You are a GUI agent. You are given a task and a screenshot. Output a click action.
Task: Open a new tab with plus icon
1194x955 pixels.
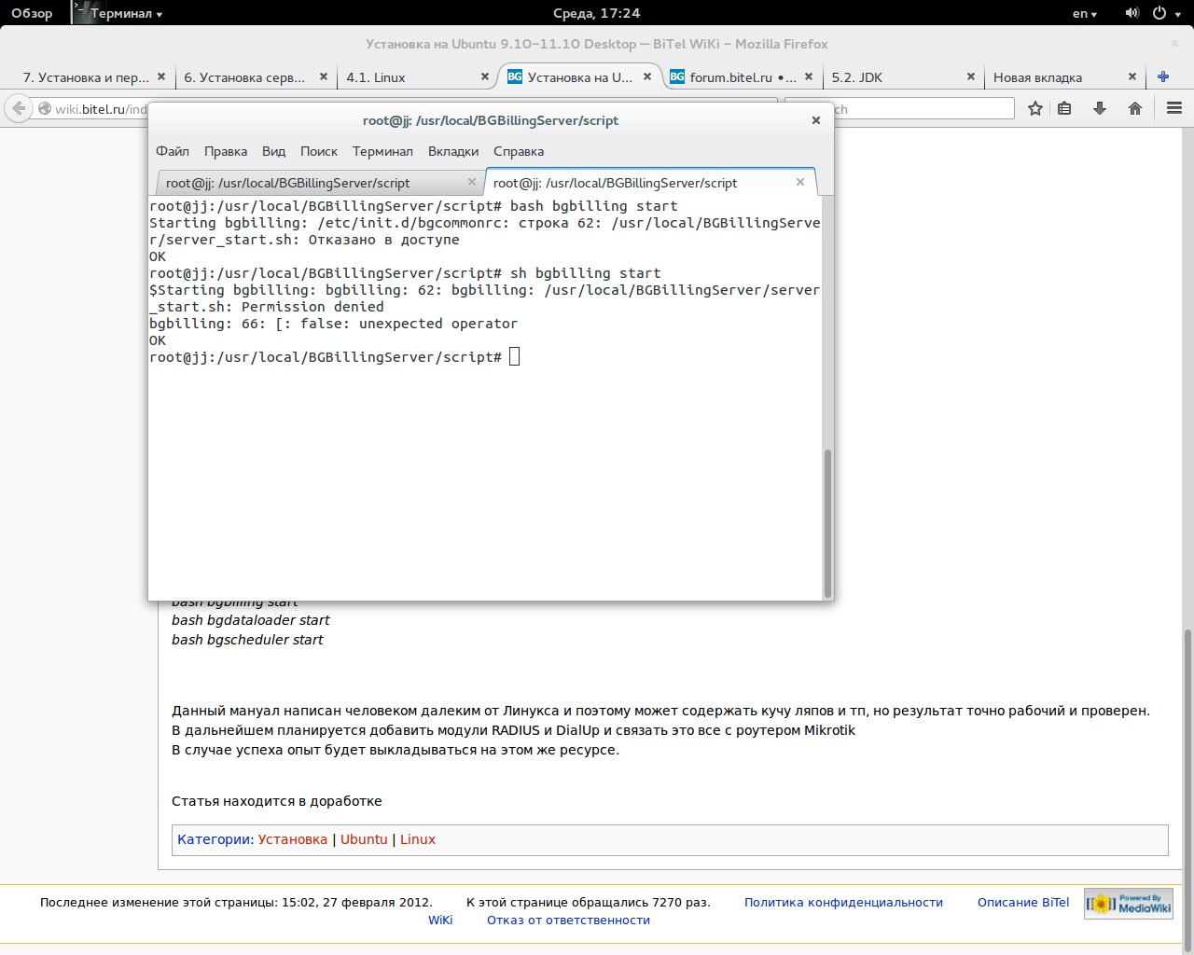[1163, 77]
